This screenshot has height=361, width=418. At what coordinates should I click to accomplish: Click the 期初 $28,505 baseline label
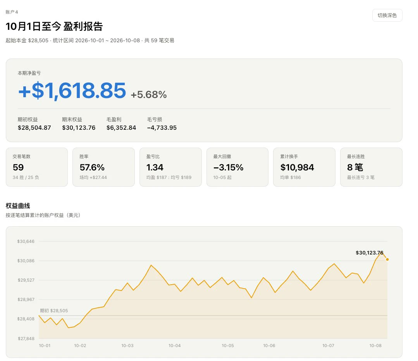tap(54, 311)
